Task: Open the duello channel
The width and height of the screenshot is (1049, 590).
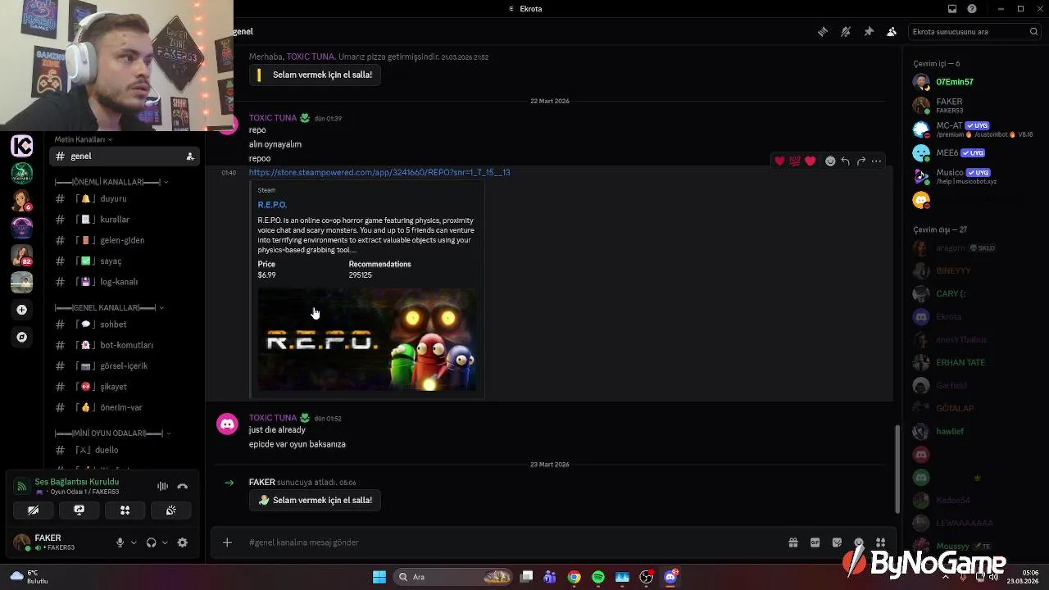Action: click(x=125, y=451)
